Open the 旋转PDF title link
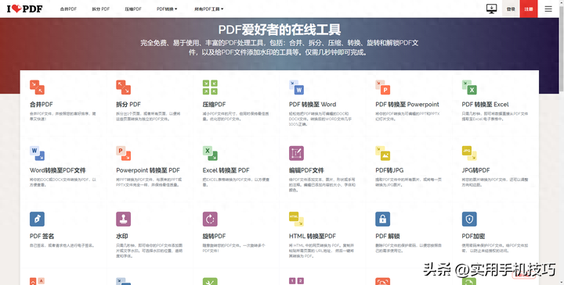The height and width of the screenshot is (285, 564). (214, 237)
